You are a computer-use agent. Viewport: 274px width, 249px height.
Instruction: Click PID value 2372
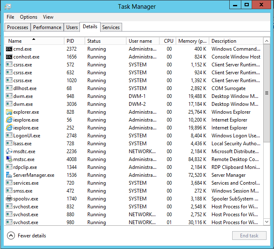72,49
